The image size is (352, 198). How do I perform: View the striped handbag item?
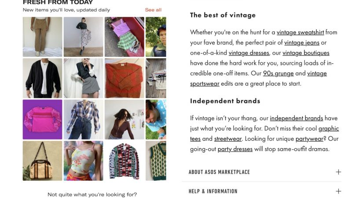[x=43, y=161]
